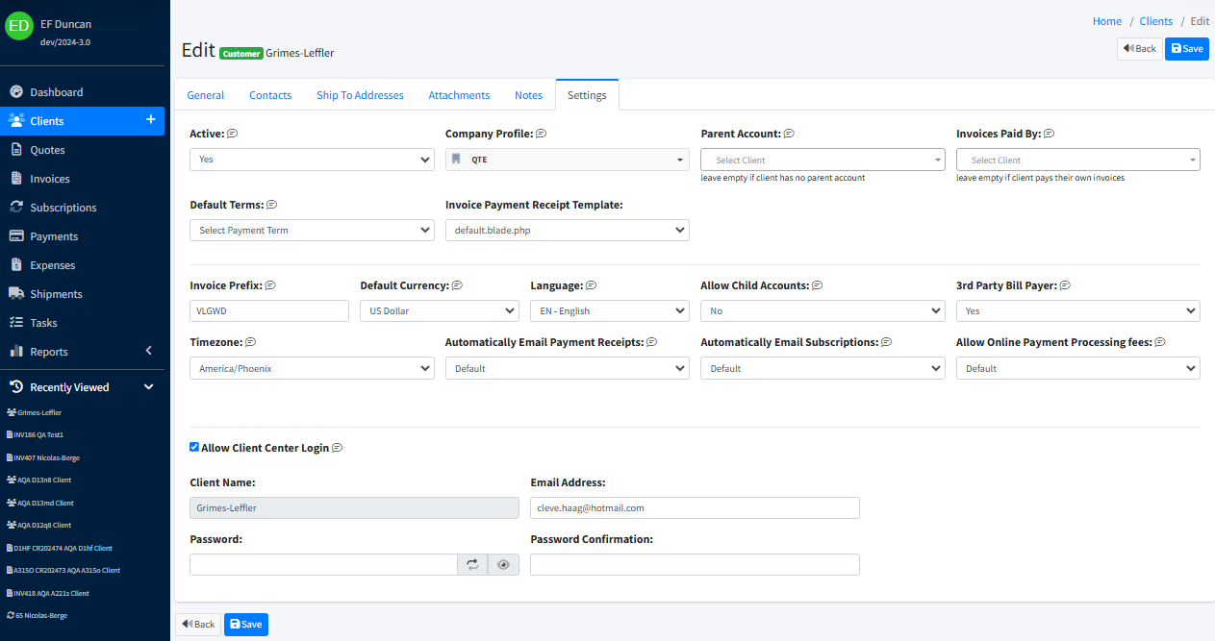The height and width of the screenshot is (641, 1215).
Task: Click into the Email Address field
Action: pos(694,508)
